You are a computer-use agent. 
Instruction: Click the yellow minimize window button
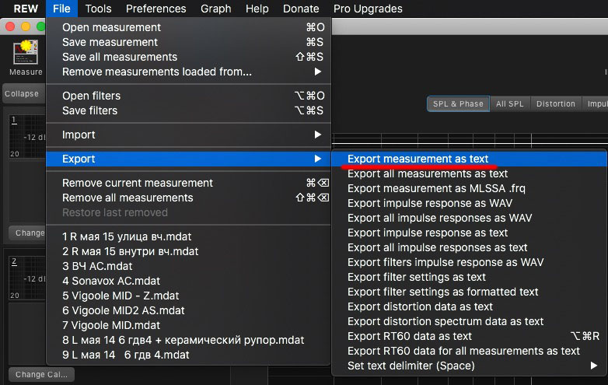26,27
